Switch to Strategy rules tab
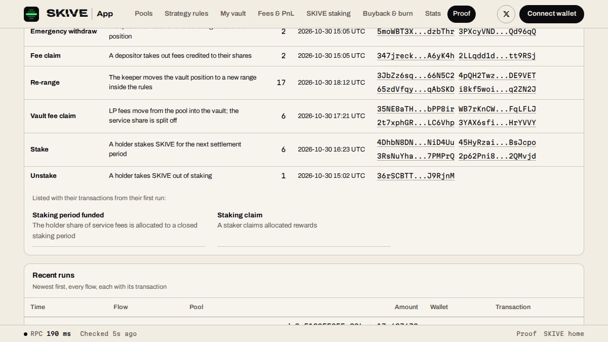Viewport: 608px width, 342px height. coord(186,14)
